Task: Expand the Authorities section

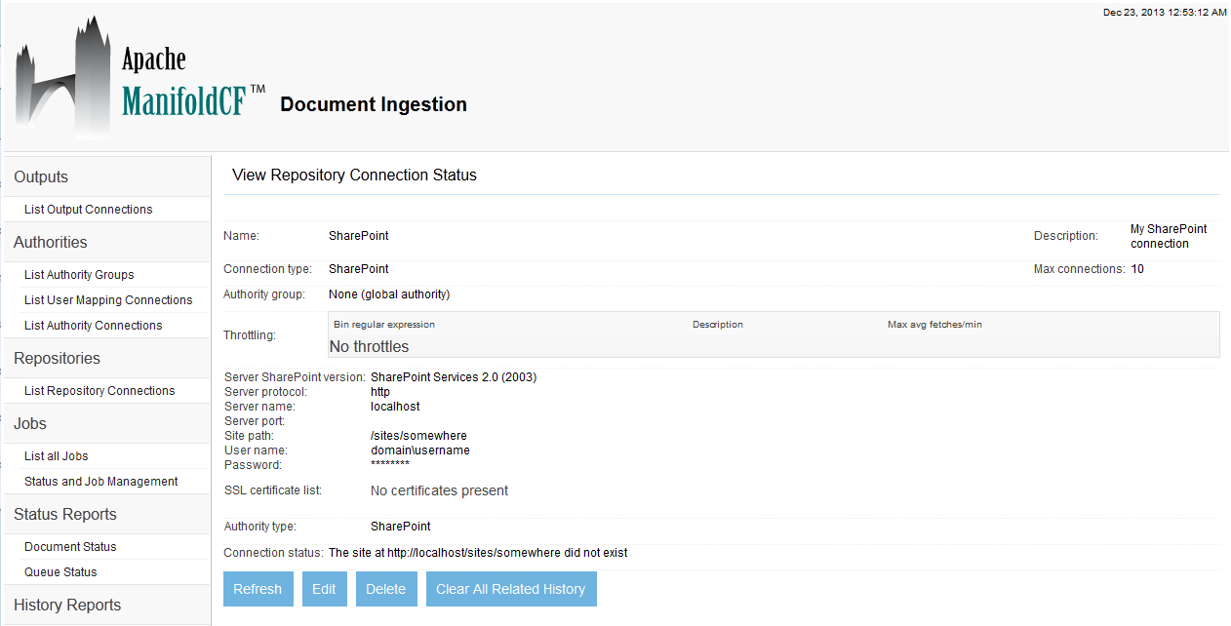Action: 50,242
